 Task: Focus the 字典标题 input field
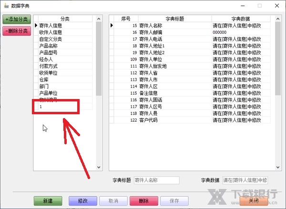[x=157, y=180]
